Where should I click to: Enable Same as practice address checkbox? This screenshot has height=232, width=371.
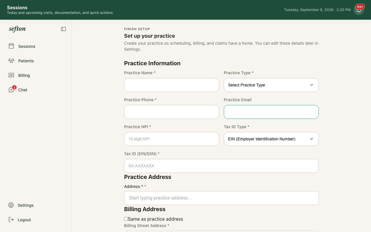(126, 219)
